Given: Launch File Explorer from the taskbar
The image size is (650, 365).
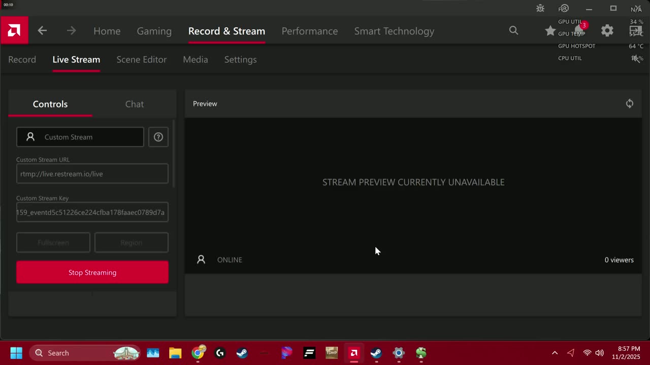Looking at the screenshot, I should coord(175,353).
